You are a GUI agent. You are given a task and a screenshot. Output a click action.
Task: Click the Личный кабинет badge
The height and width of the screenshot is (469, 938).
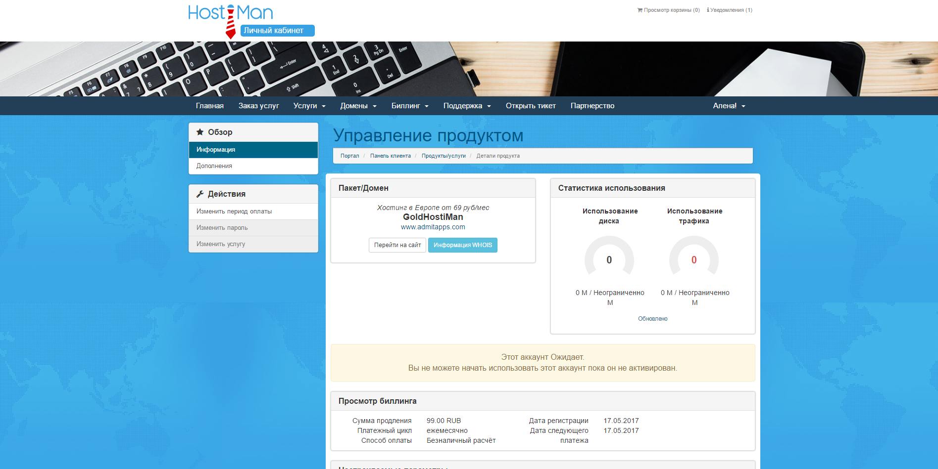tap(278, 31)
